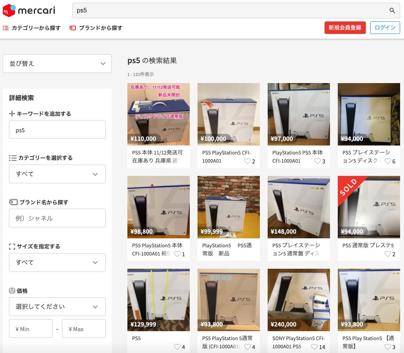This screenshot has height=353, width=404.
Task: Click the Mercari logo
Action: [x=29, y=11]
